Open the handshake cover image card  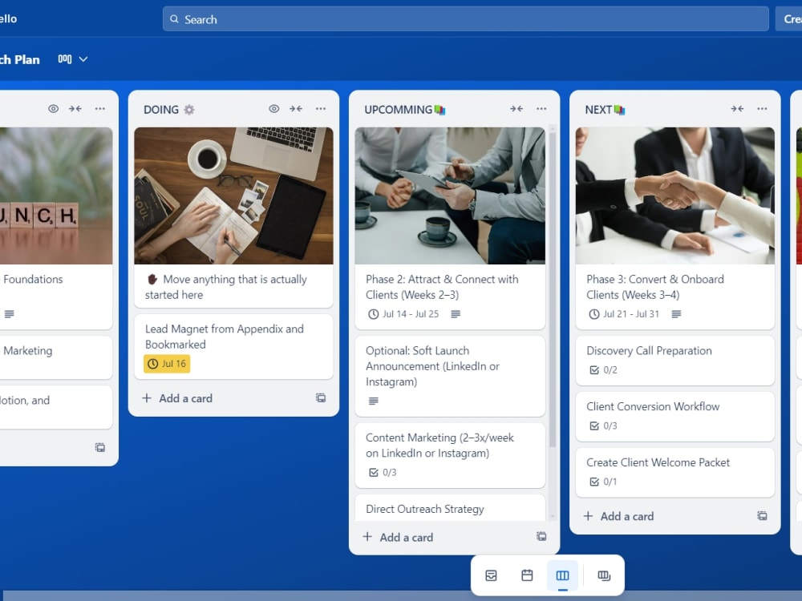tap(675, 196)
